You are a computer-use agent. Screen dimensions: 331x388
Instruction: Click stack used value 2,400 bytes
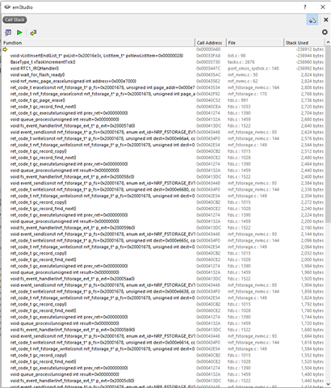click(312, 177)
